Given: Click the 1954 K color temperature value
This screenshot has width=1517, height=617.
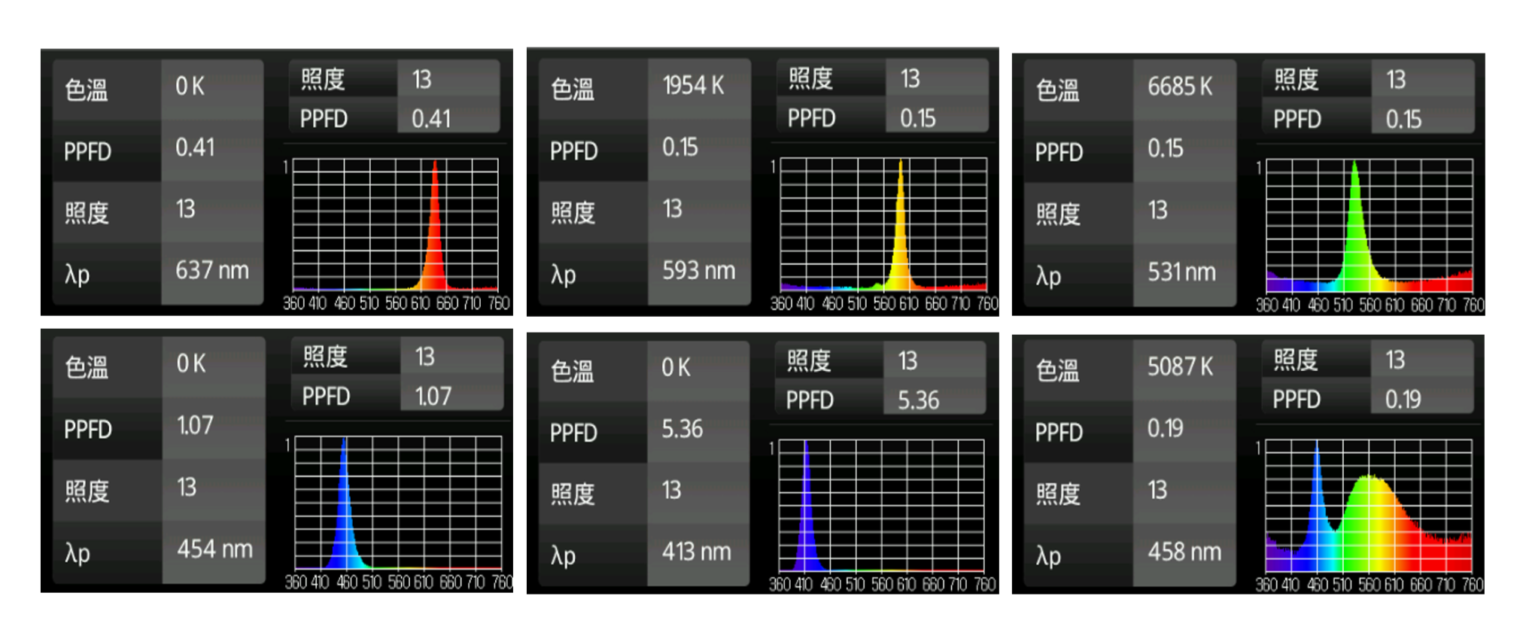Looking at the screenshot, I should point(693,85).
